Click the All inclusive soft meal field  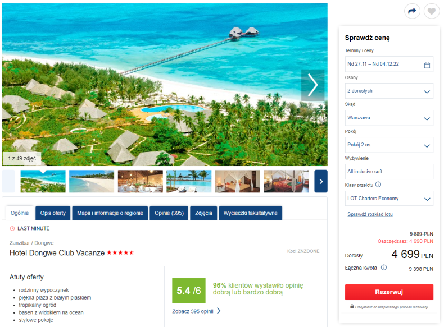pyautogui.click(x=389, y=172)
